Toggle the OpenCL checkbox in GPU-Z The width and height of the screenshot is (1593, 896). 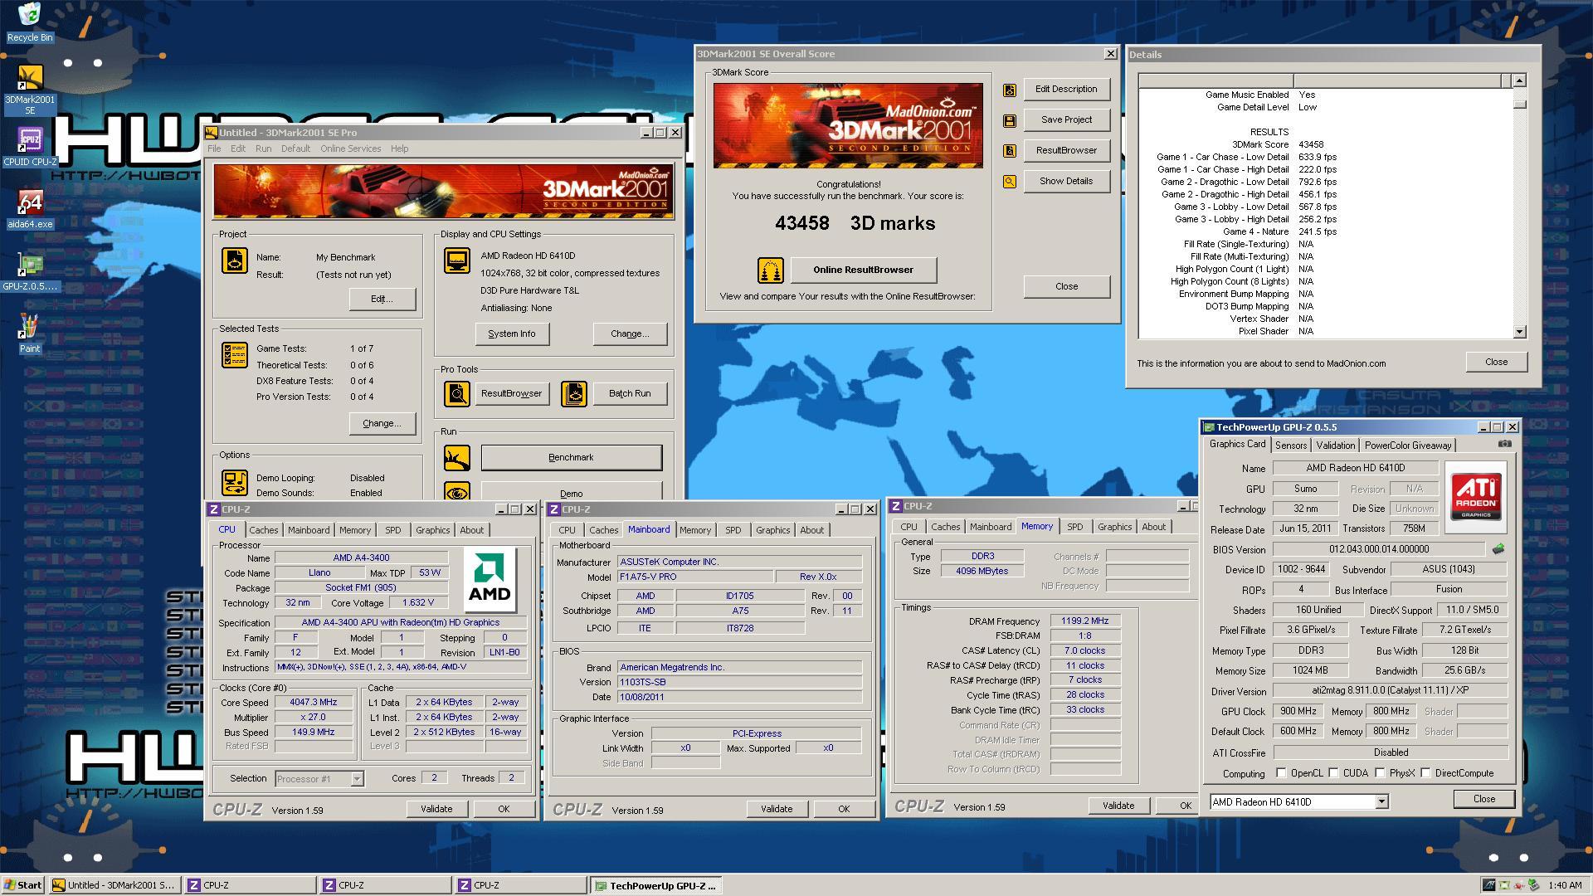pos(1281,772)
